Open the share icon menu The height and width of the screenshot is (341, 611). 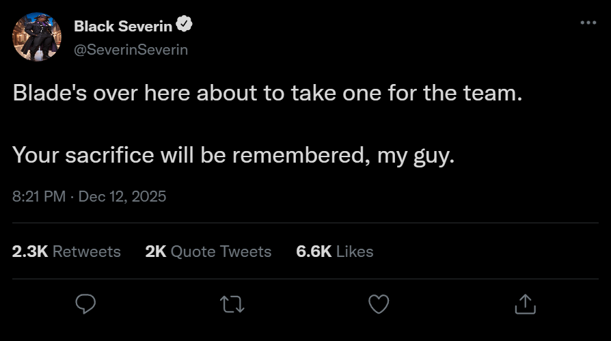[x=524, y=303]
